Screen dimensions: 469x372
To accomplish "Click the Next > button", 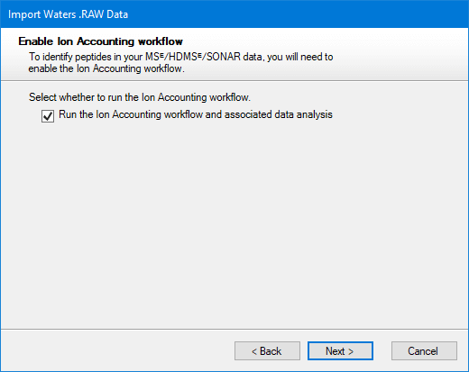I will click(x=340, y=350).
